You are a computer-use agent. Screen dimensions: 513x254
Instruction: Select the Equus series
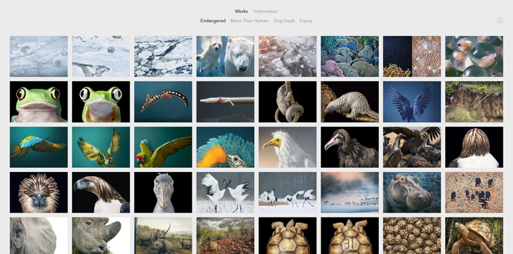[x=306, y=20]
